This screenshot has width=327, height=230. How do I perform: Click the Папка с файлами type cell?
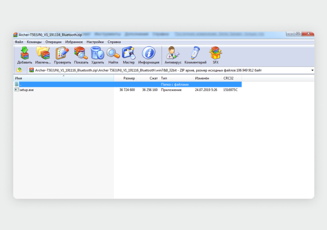coord(175,85)
